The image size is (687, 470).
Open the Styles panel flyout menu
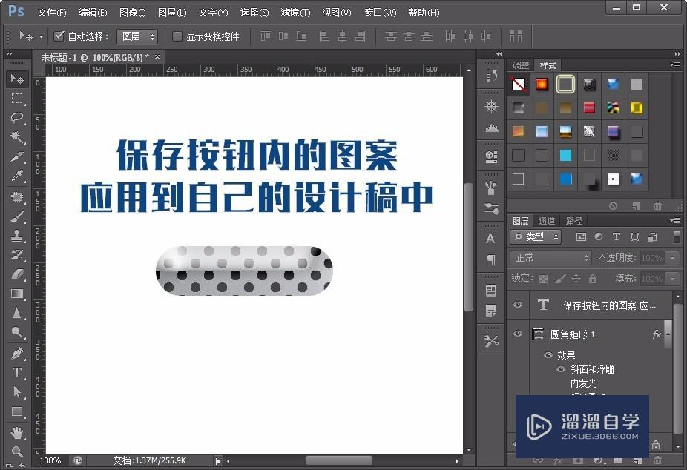coord(676,64)
